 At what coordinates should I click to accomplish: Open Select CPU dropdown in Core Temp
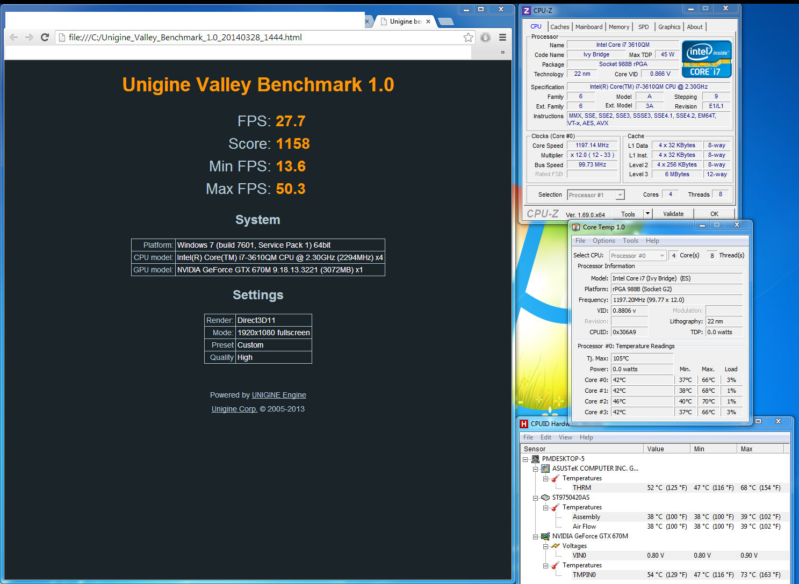662,256
